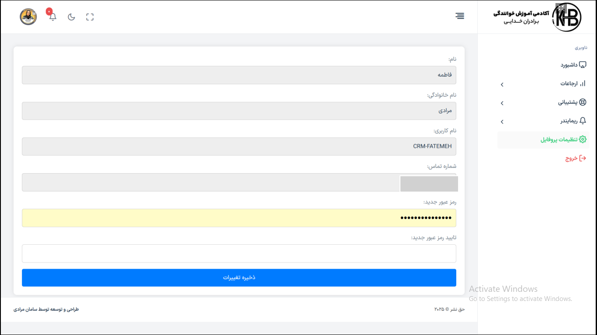Focus the تایید رمز عبور جدید field

pos(239,253)
